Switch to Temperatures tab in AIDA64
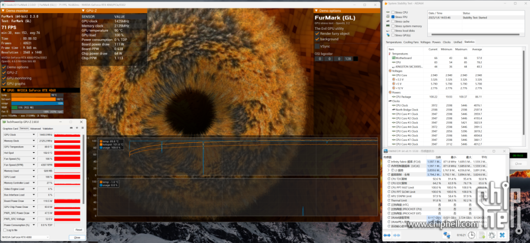The width and height of the screenshot is (530, 243). [394, 42]
